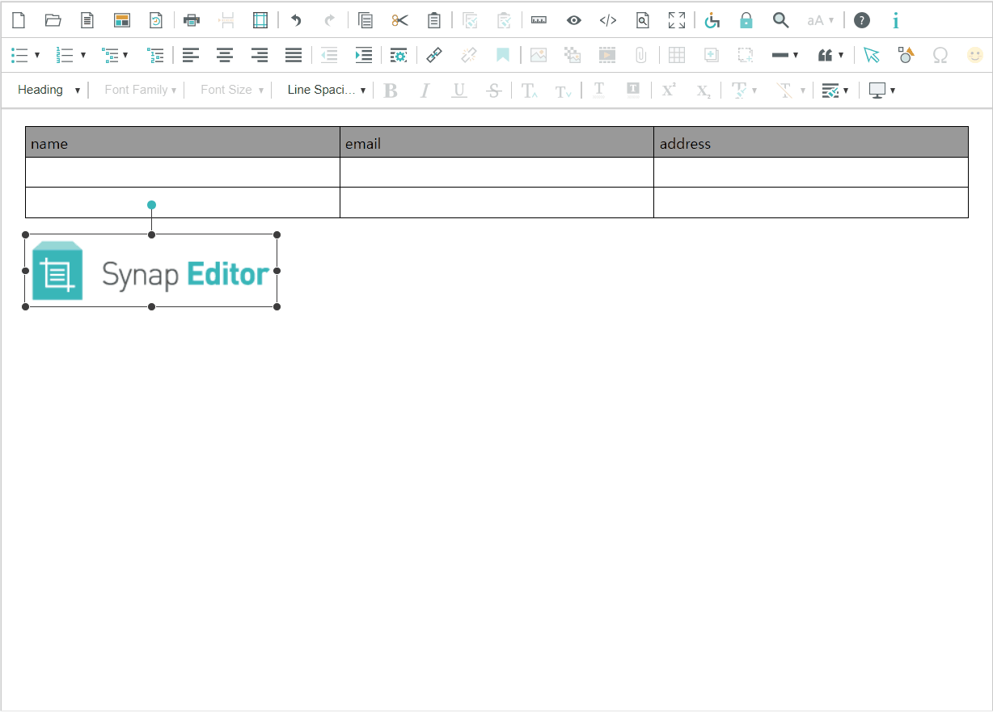
Task: Toggle the edit lock icon
Action: click(x=746, y=20)
